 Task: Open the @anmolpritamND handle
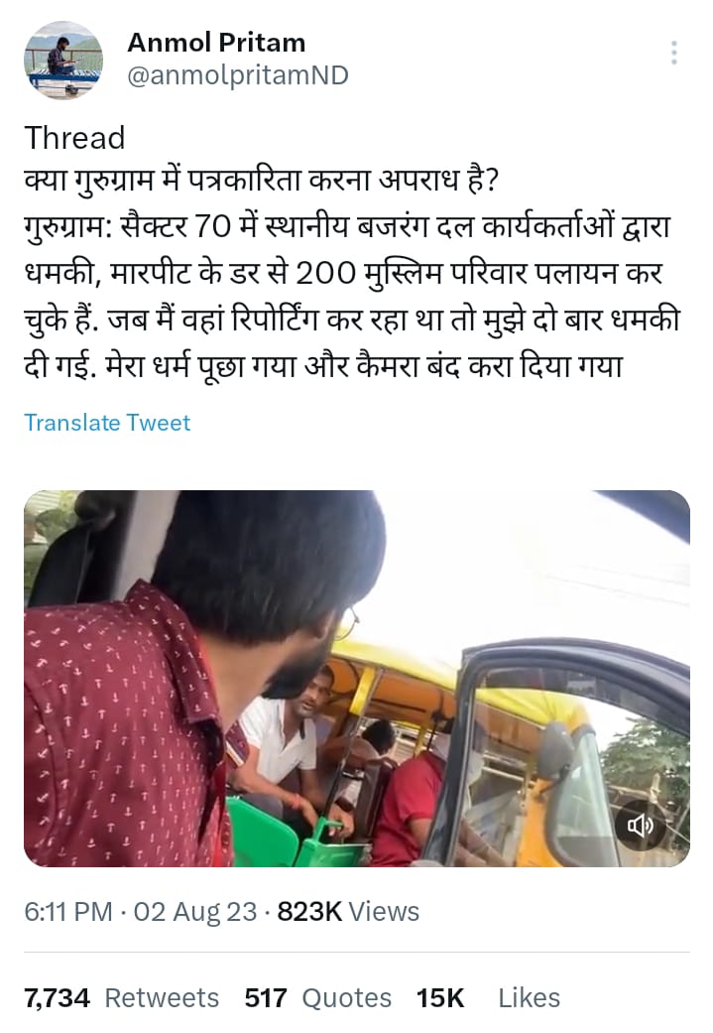238,75
